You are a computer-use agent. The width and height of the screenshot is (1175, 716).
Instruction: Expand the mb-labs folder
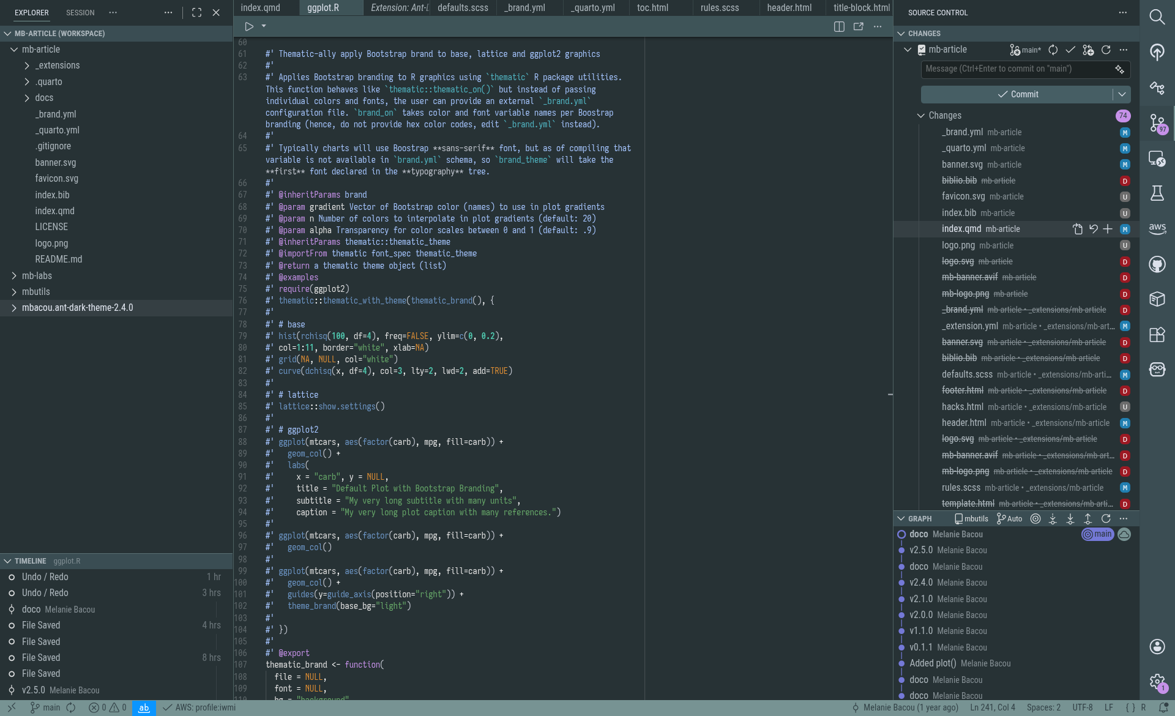[13, 276]
